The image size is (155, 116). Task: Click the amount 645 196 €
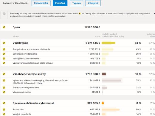pos(95,109)
